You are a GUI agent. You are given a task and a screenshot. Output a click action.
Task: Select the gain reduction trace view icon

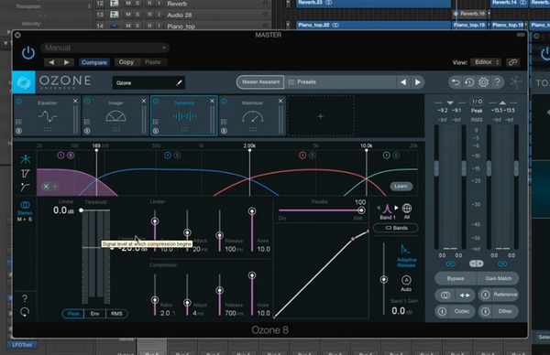[26, 174]
